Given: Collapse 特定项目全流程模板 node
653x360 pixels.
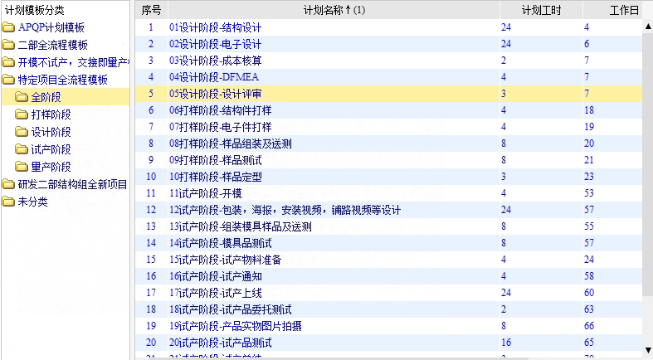Looking at the screenshot, I should coord(63,80).
